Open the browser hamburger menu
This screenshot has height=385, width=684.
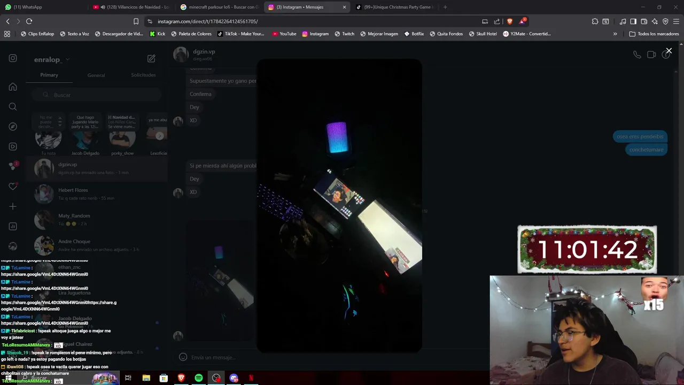pos(676,21)
